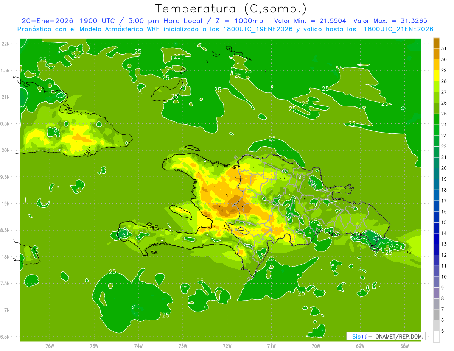This screenshot has height=351, width=454.
Task: Click the green swatch between 23 and 24
Action: (x=436, y=130)
